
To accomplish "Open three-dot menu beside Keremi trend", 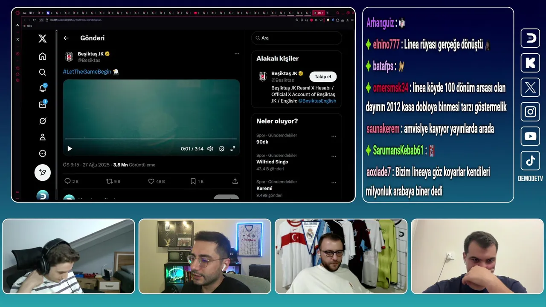I will click(x=334, y=183).
